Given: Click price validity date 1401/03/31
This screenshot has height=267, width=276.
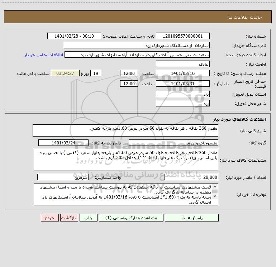Looking at the screenshot, I should pos(183,84).
